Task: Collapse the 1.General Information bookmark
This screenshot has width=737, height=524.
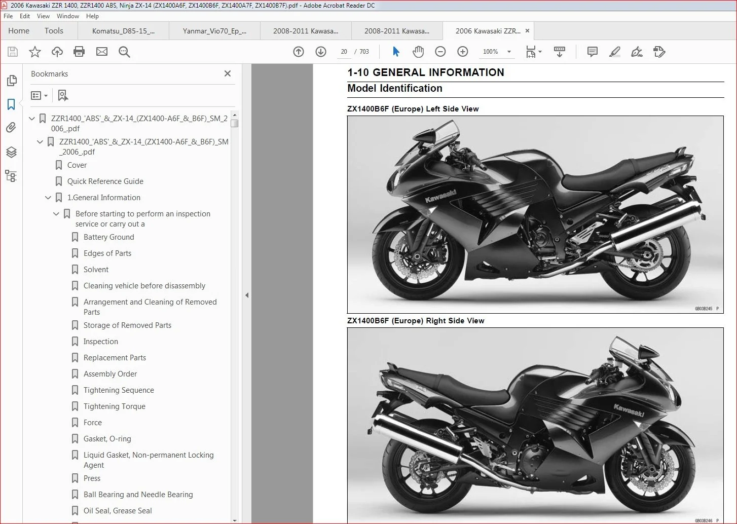Action: pos(48,198)
